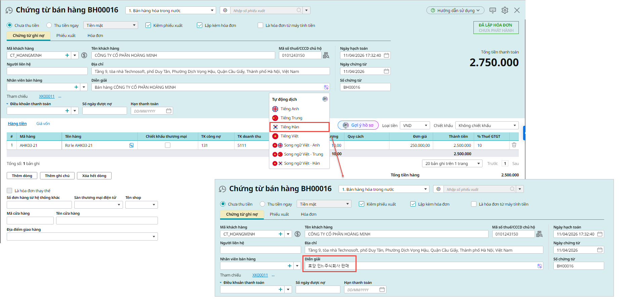Open upper window's Bán hàng hóa trong nước dropdown
Image resolution: width=627 pixels, height=299 pixels.
click(x=171, y=10)
